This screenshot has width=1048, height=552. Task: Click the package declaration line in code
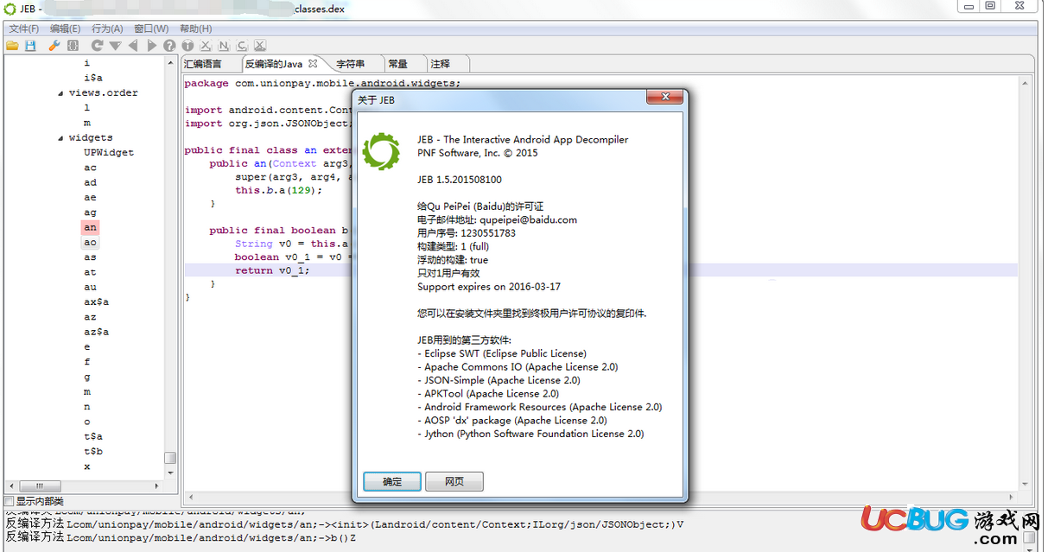(322, 84)
